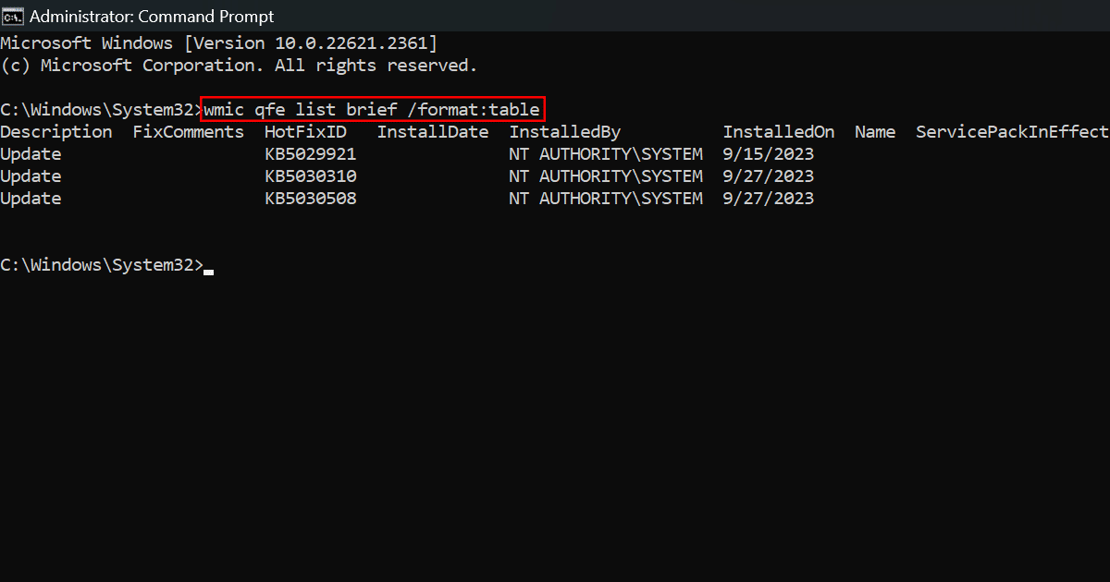Click the Command Prompt icon in title bar
The height and width of the screenshot is (582, 1110).
pos(13,17)
